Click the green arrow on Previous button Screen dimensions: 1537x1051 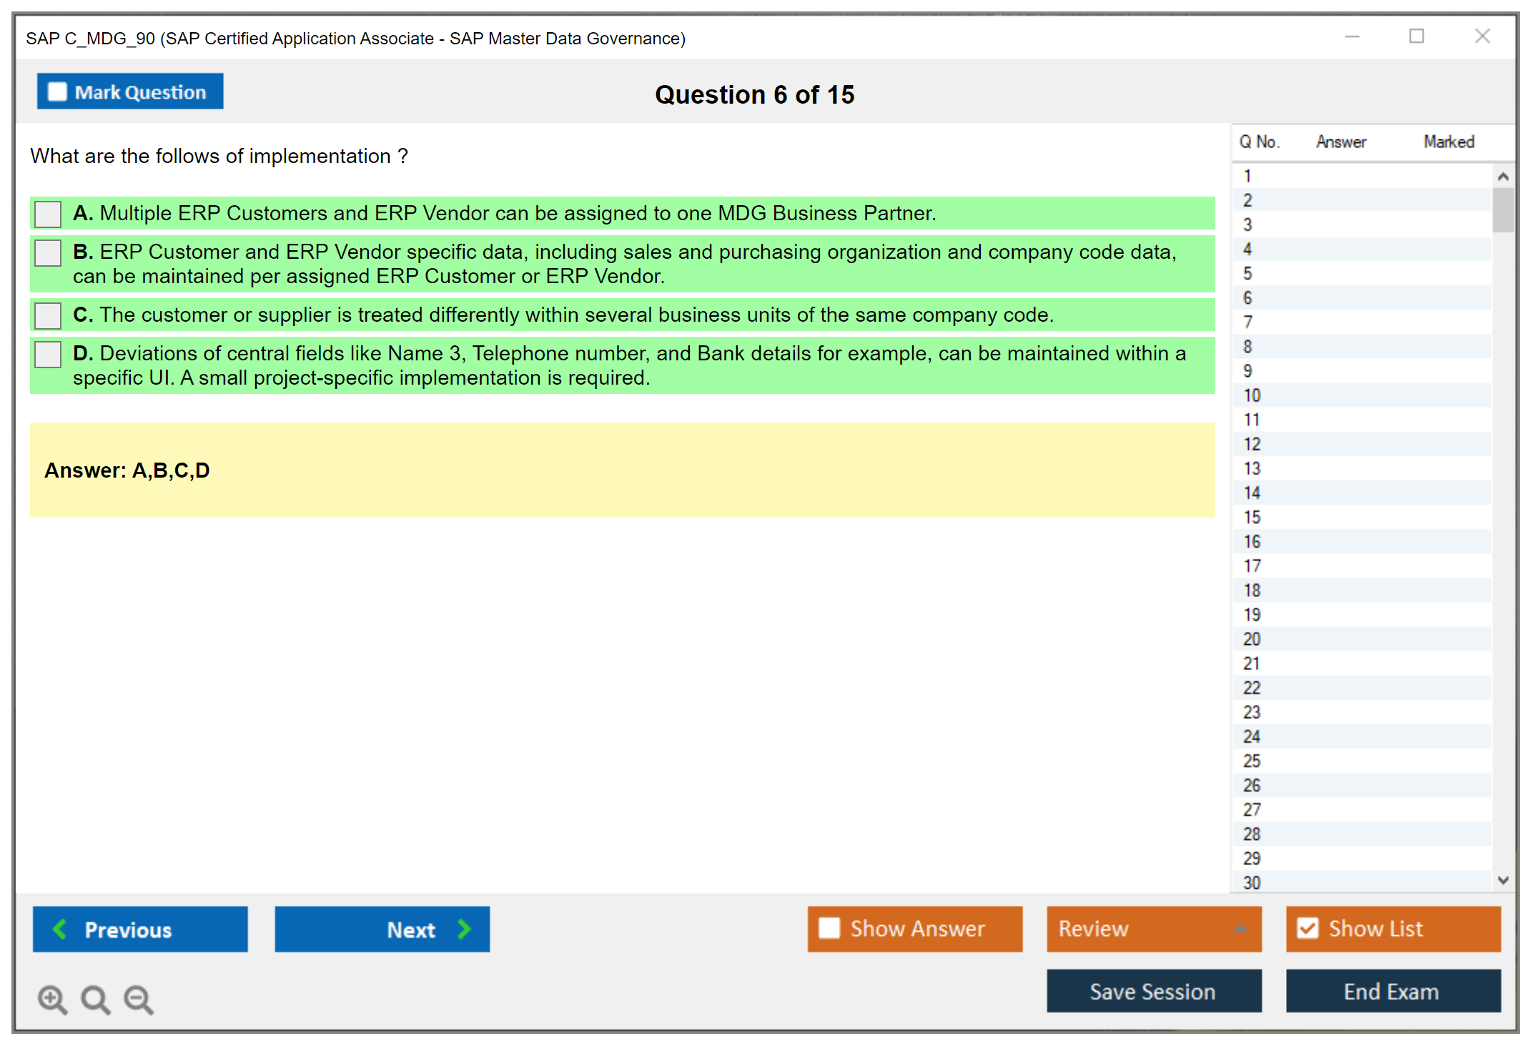(60, 929)
